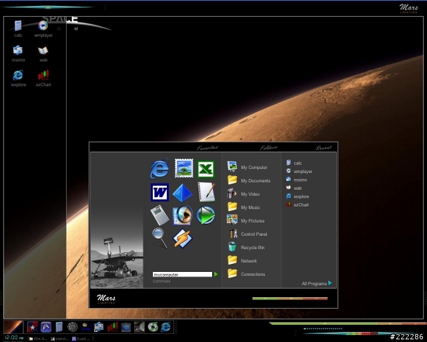Select iexplore in Recent list
Image resolution: width=427 pixels, height=342 pixels.
(x=298, y=196)
